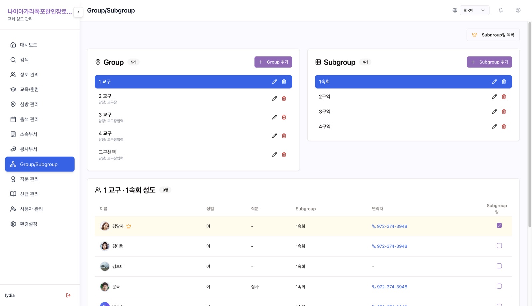Delete the 4 교구 group
The image size is (532, 306).
284,136
